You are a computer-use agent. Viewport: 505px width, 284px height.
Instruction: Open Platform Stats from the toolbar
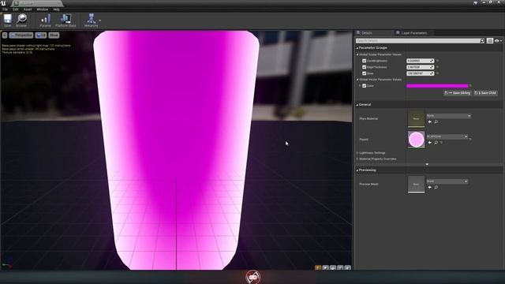pyautogui.click(x=65, y=21)
